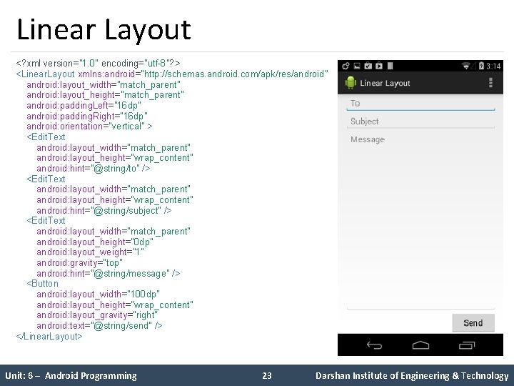514x386 pixels.
Task: Click the android:orientation="vertical" line
Action: tap(89, 127)
